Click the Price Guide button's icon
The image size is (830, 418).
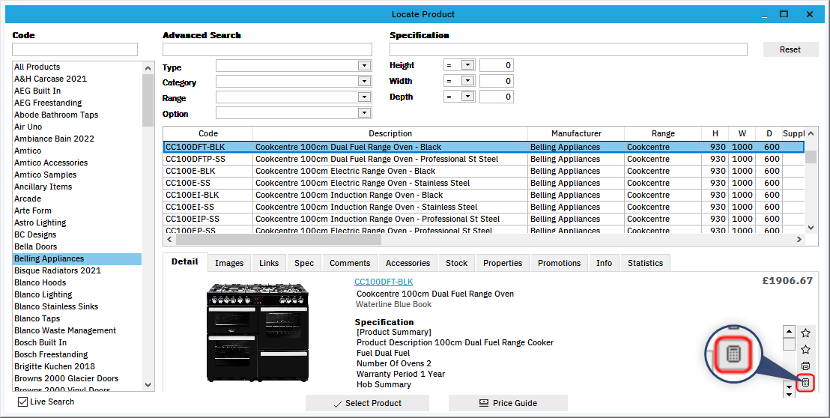click(x=484, y=403)
